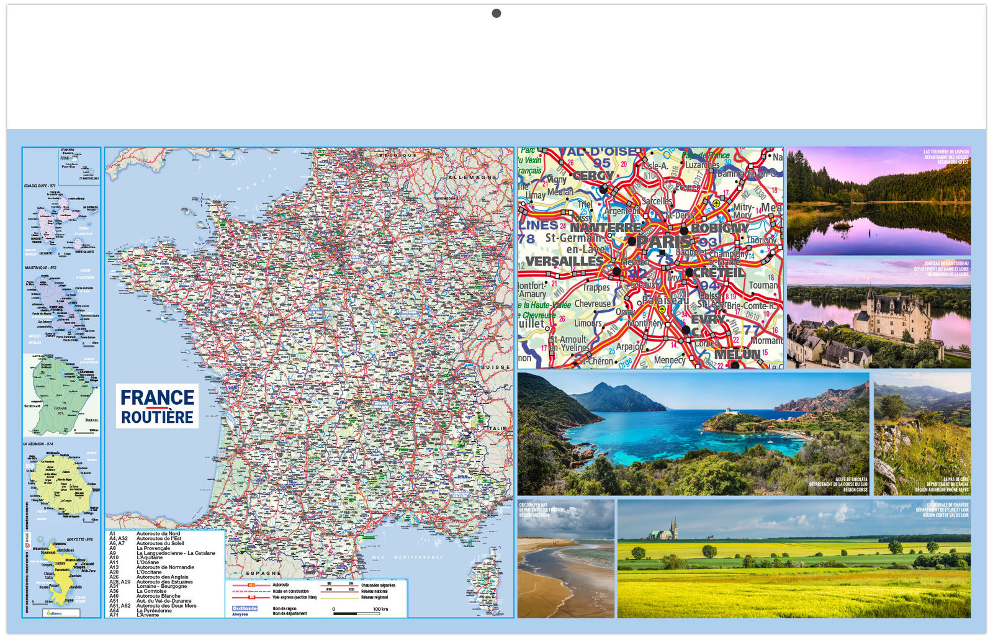Click the blue Occitanie region sample in legend

point(245,608)
